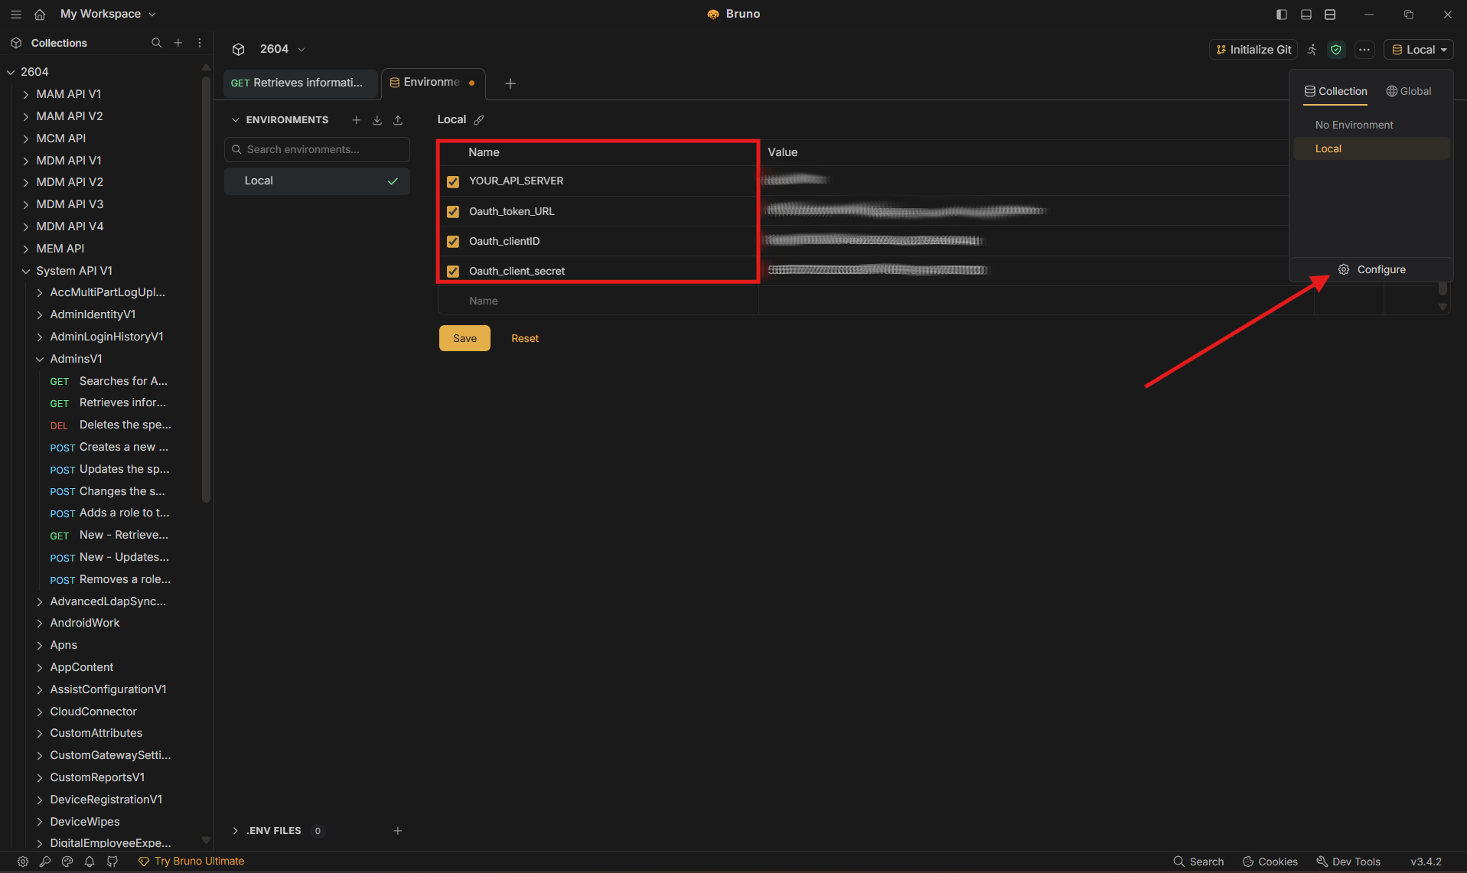Open the Local environment selector dropdown
This screenshot has height=873, width=1467.
(x=1419, y=49)
